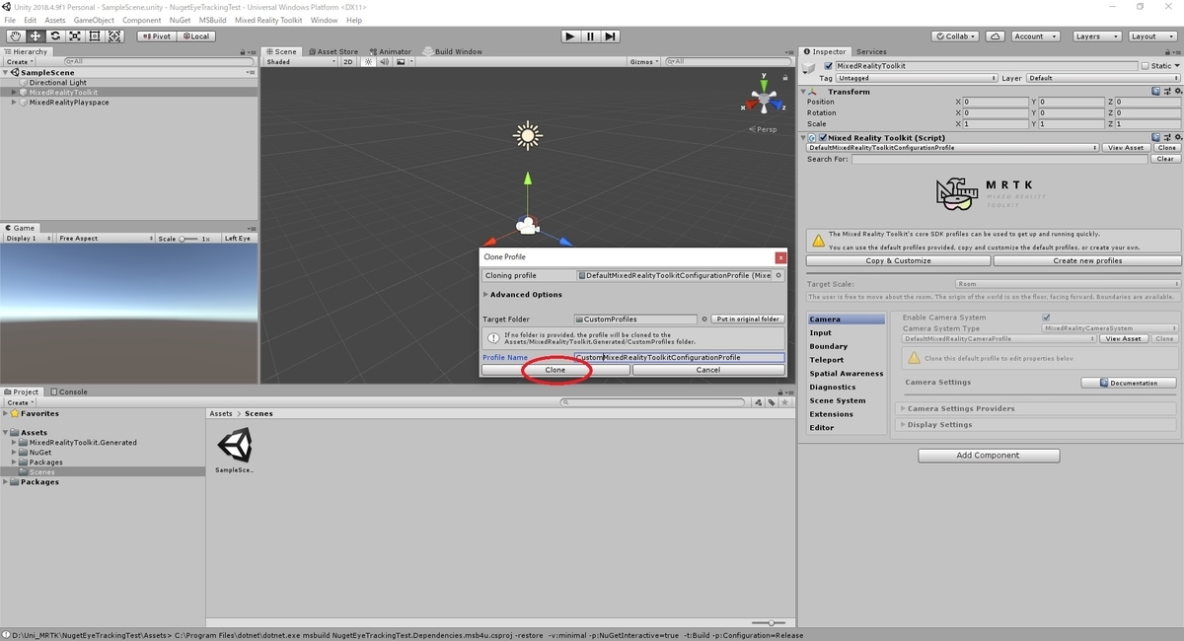Click the scene orientation gizmo
The image size is (1184, 641).
[762, 100]
